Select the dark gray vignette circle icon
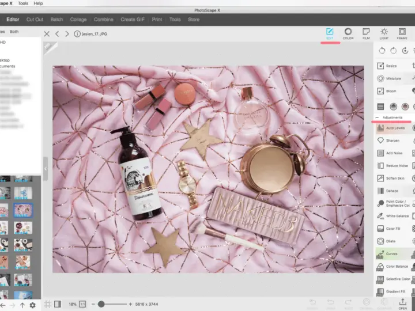 [x=393, y=107]
